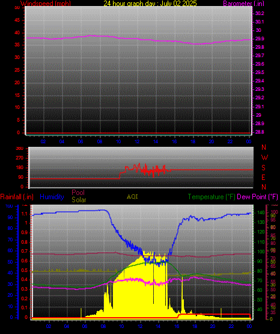Click the 180 wind direction degree label
280x334 pixels.
(20, 168)
